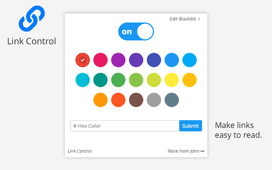Choose the blue-gray slate circle
The width and height of the screenshot is (272, 170).
[x=172, y=100]
